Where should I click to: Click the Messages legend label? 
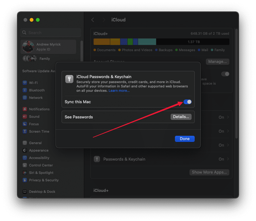[x=187, y=50]
